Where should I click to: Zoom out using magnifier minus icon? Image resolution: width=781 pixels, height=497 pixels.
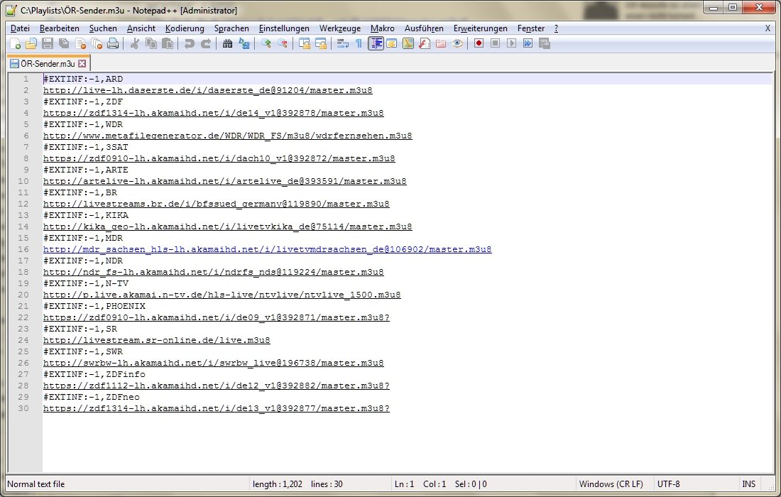(283, 44)
